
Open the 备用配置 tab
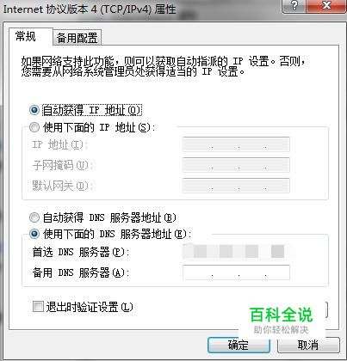click(x=77, y=38)
